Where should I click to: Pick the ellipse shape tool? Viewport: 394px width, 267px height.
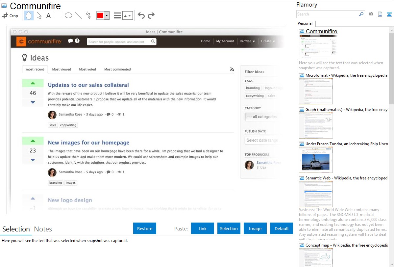(68, 15)
